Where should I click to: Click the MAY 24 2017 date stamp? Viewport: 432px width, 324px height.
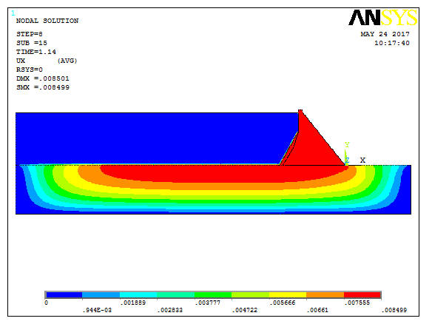coord(385,34)
